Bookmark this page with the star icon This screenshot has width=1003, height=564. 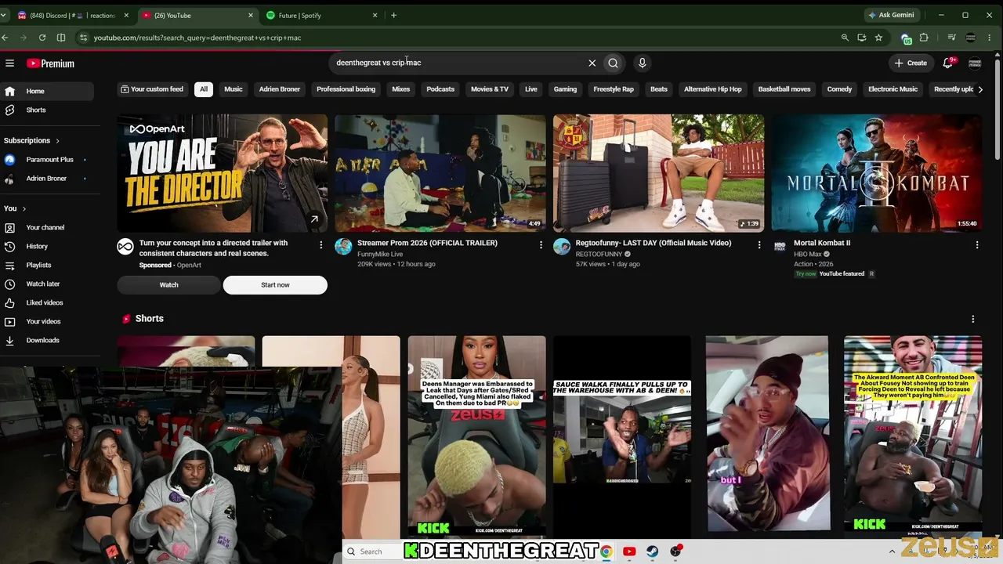point(878,38)
